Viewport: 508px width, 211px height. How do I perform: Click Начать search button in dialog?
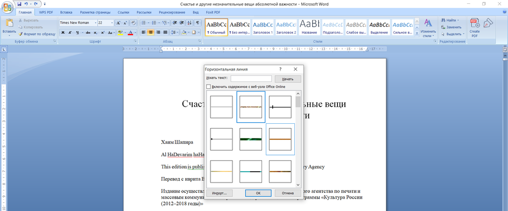[x=288, y=79]
